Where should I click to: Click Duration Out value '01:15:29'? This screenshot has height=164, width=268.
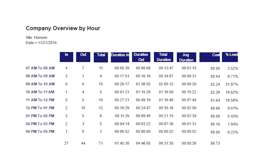click(x=143, y=92)
